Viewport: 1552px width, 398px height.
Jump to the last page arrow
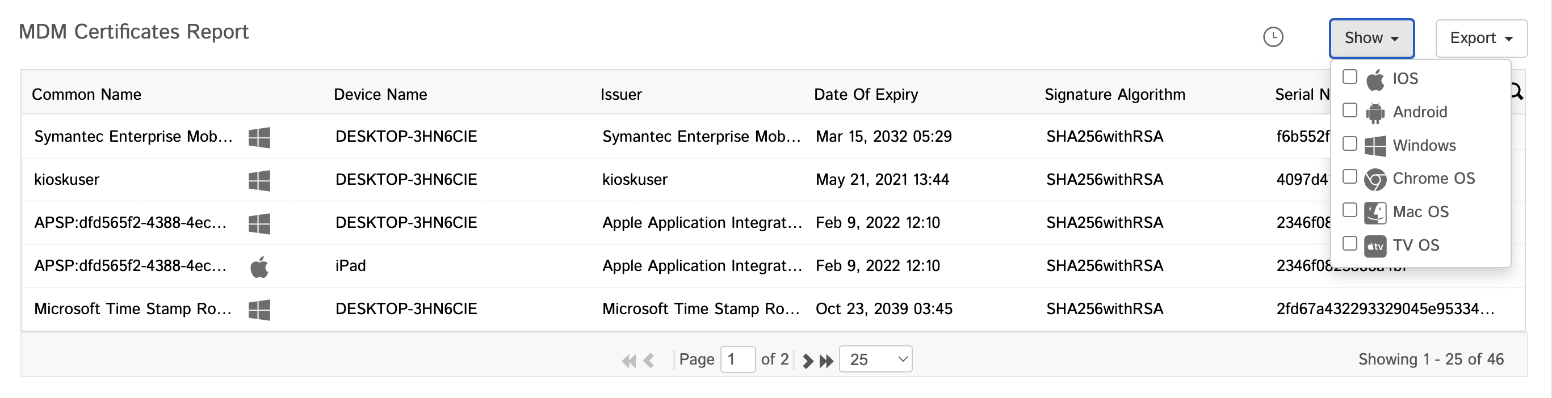(x=827, y=361)
